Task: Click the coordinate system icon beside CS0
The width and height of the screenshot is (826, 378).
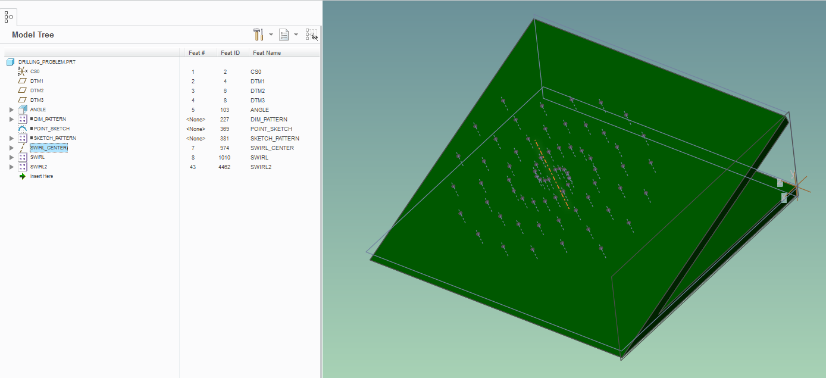Action: pos(21,71)
